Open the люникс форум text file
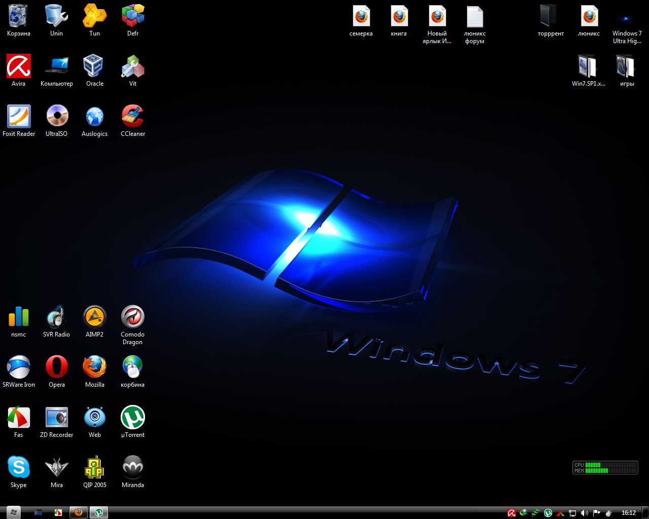Viewport: 649px width, 519px height. (475, 24)
